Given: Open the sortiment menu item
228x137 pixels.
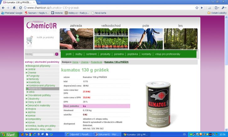Looking at the screenshot, I should coord(91,54).
